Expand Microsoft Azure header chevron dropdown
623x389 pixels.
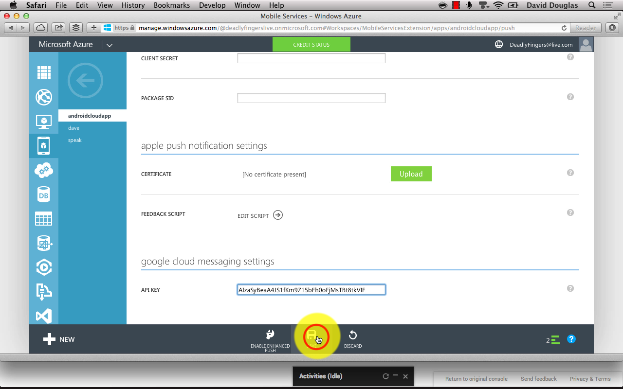[x=110, y=45]
